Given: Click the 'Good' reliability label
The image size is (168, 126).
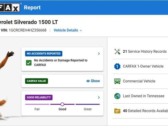Looking at the screenshot, I should pyautogui.click(x=62, y=109).
